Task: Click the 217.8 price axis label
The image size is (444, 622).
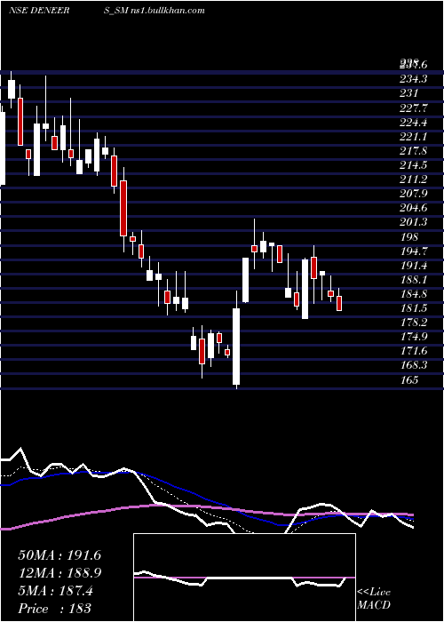Action: point(414,151)
